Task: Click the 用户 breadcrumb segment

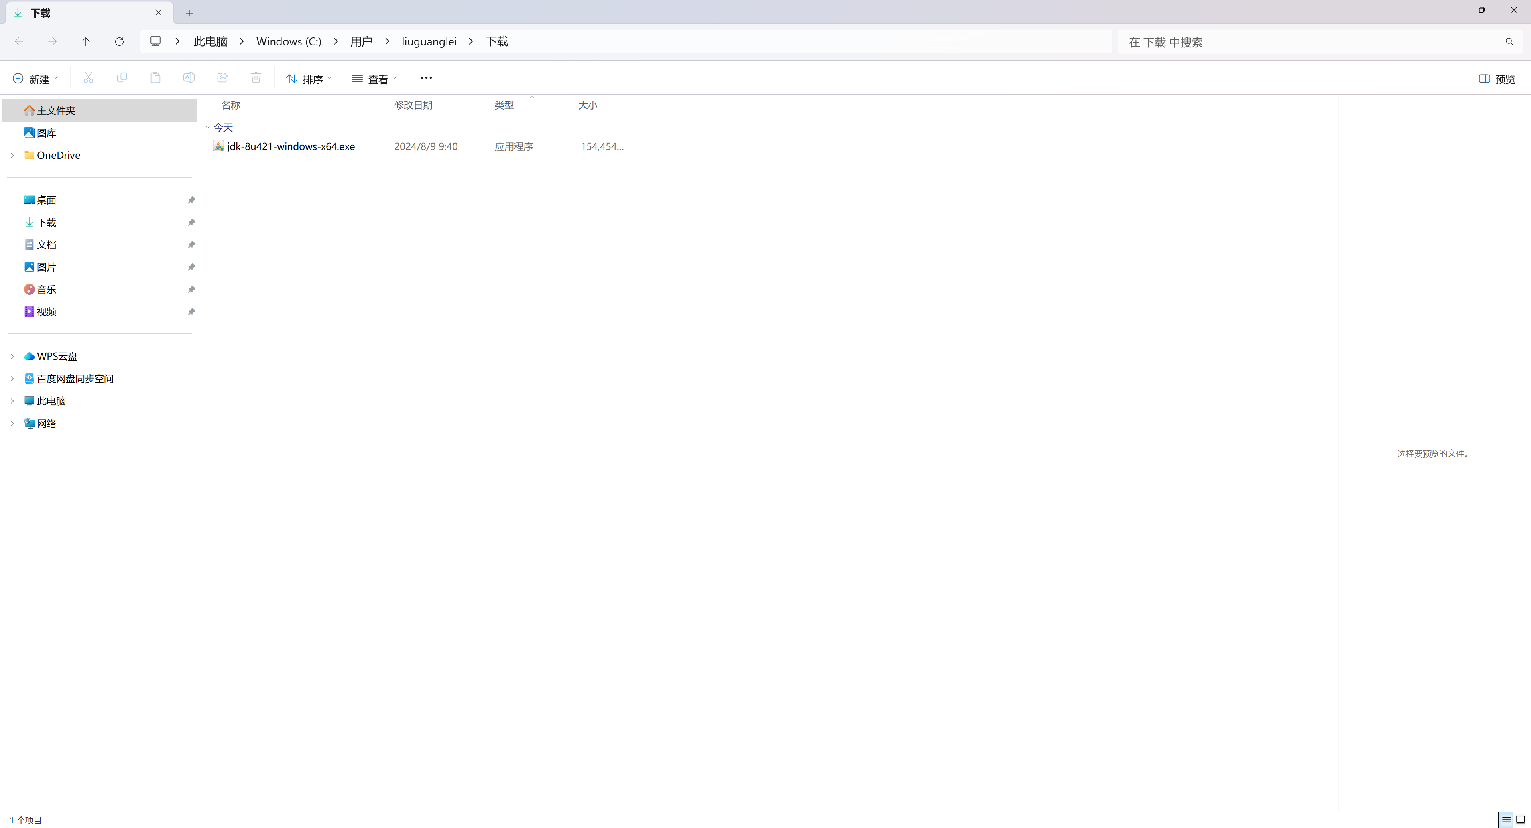Action: 361,41
